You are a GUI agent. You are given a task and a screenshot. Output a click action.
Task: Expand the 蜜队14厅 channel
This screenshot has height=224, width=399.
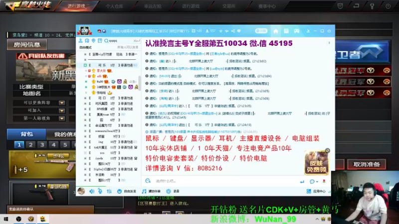(x=85, y=164)
